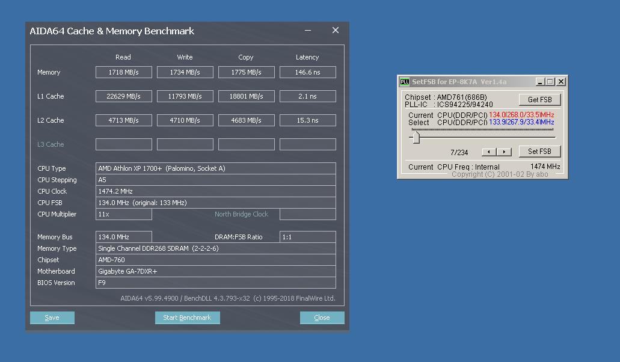The image size is (620, 362).
Task: Click Chipset value AMD-760
Action: point(216,260)
